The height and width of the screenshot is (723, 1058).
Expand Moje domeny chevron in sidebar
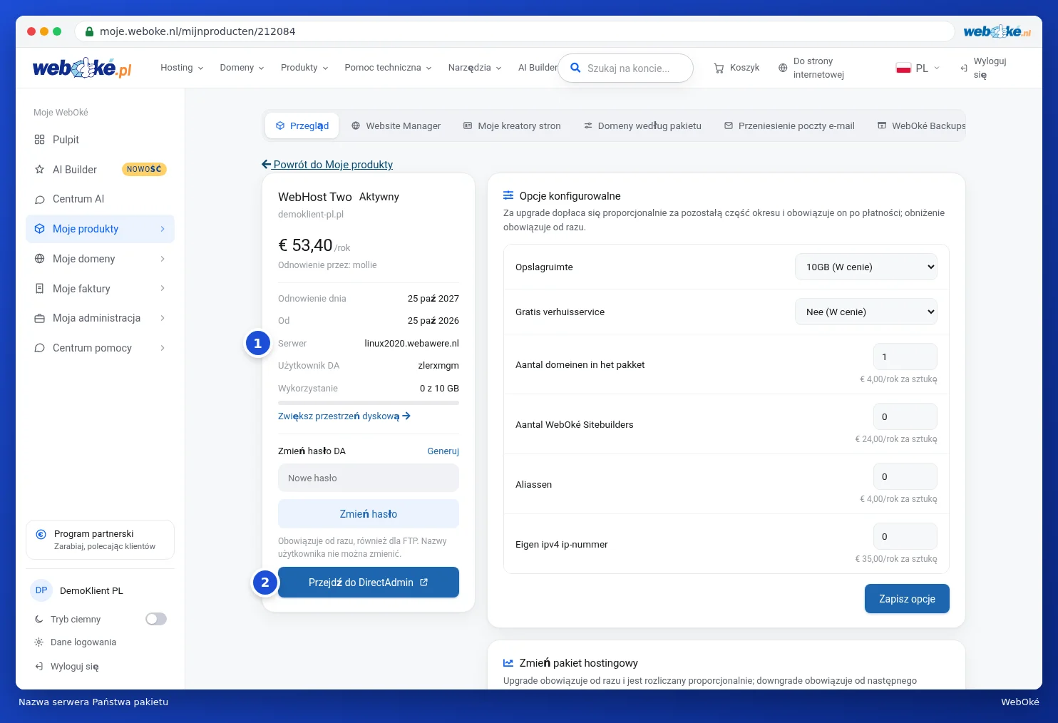[x=163, y=259]
